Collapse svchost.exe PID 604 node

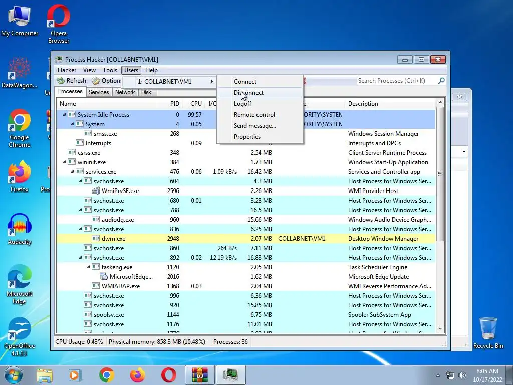tap(80, 181)
